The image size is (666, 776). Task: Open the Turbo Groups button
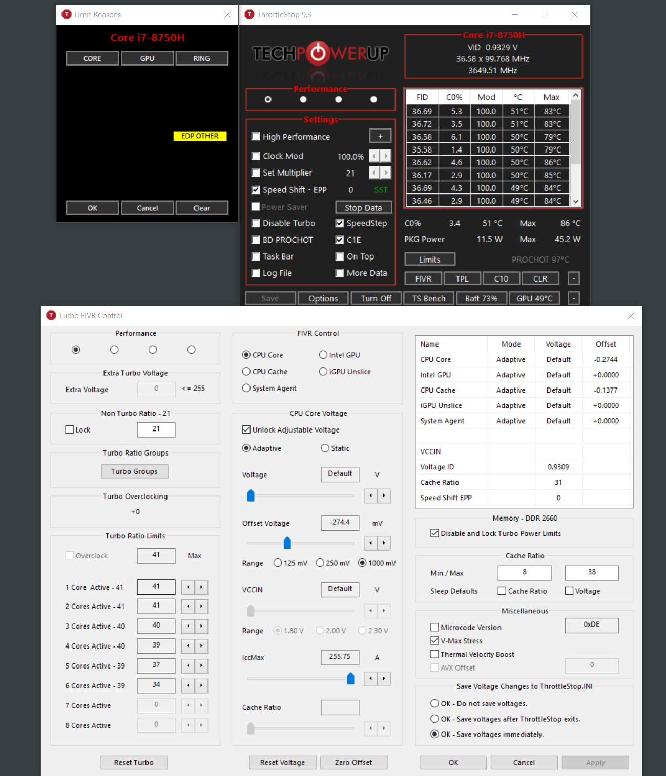[x=134, y=471]
